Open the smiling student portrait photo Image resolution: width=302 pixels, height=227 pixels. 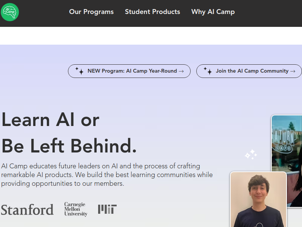[259, 199]
